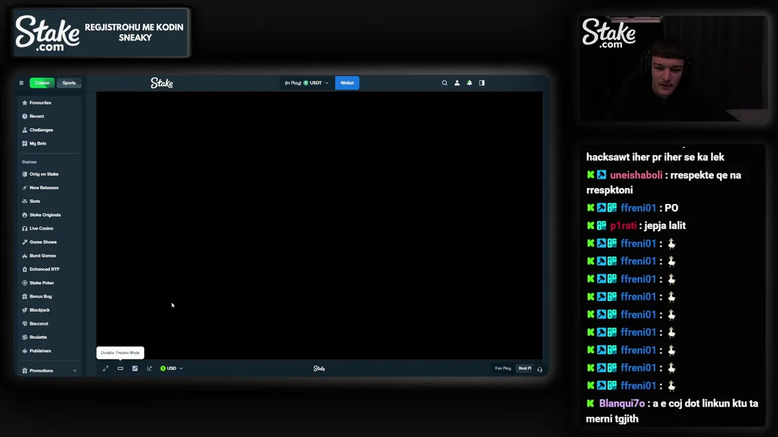Click 'jepja lalit' chat message
This screenshot has width=778, height=437.
(664, 225)
